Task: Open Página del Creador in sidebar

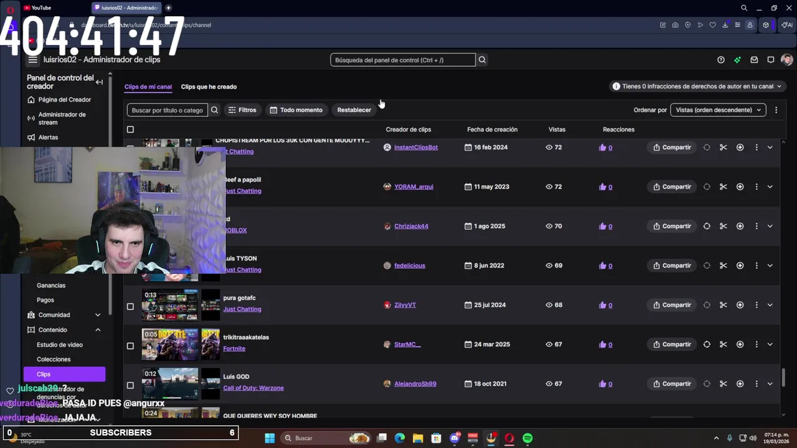Action: point(65,100)
